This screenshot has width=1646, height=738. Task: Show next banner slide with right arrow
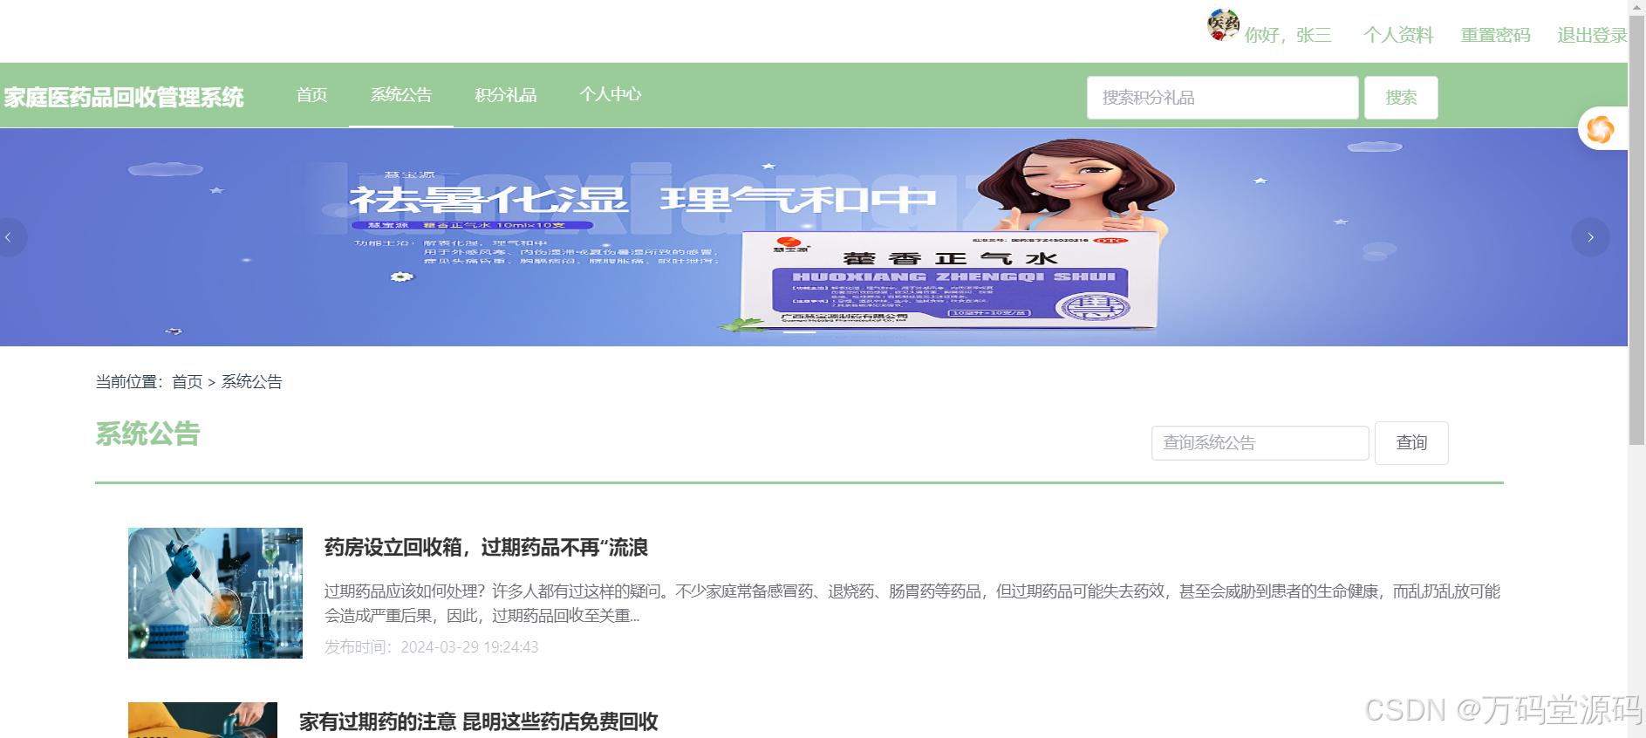(x=1590, y=237)
